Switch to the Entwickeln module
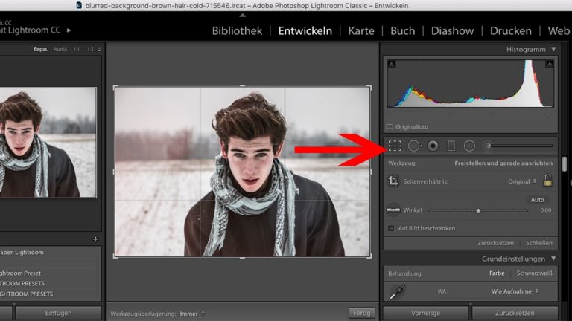This screenshot has height=321, width=572. point(305,31)
